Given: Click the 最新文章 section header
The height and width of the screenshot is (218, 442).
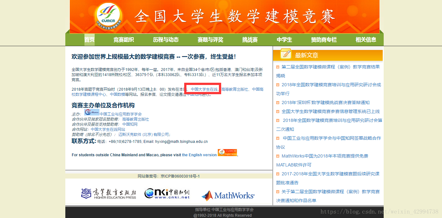Looking at the screenshot, I should [307, 55].
